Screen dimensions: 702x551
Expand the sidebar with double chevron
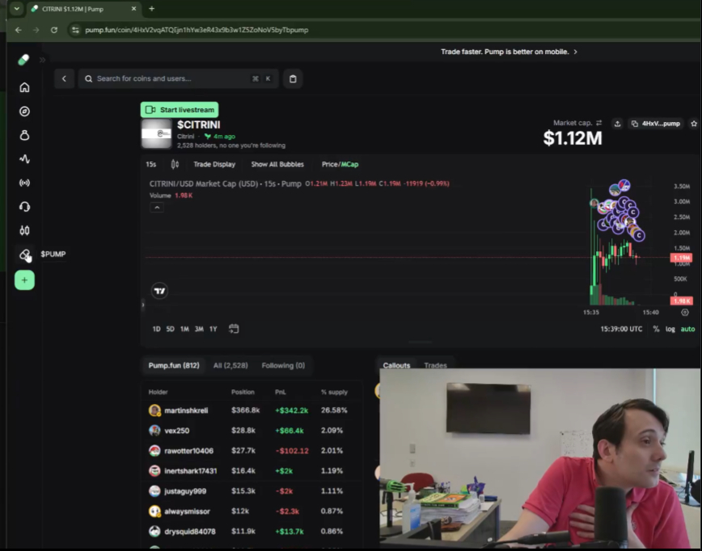tap(43, 60)
